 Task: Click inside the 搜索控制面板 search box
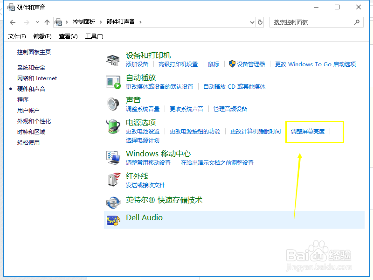312,22
